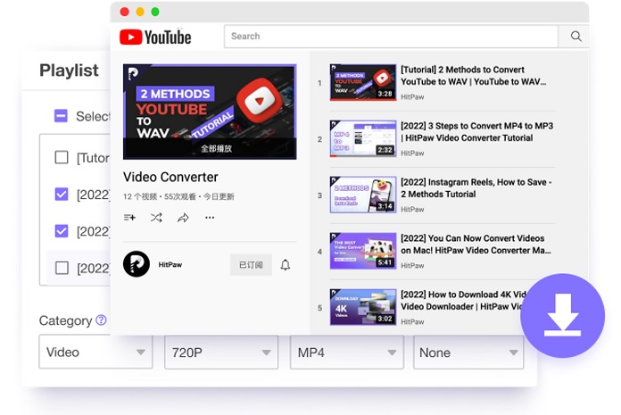621x415 pixels.
Task: Share the playlist via arrow icon
Action: click(x=183, y=218)
